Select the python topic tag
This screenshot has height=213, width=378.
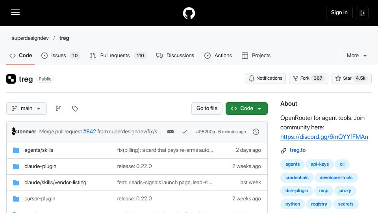tap(293, 204)
